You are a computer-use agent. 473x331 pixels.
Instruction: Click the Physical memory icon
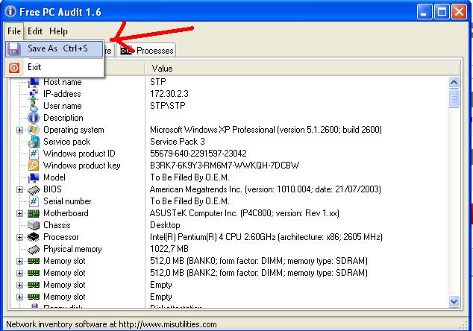(34, 249)
